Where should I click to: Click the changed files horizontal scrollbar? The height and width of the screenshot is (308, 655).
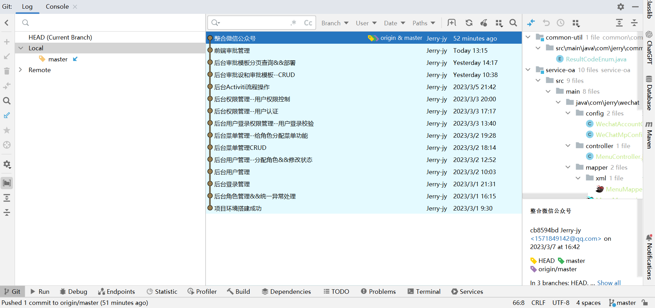555,196
